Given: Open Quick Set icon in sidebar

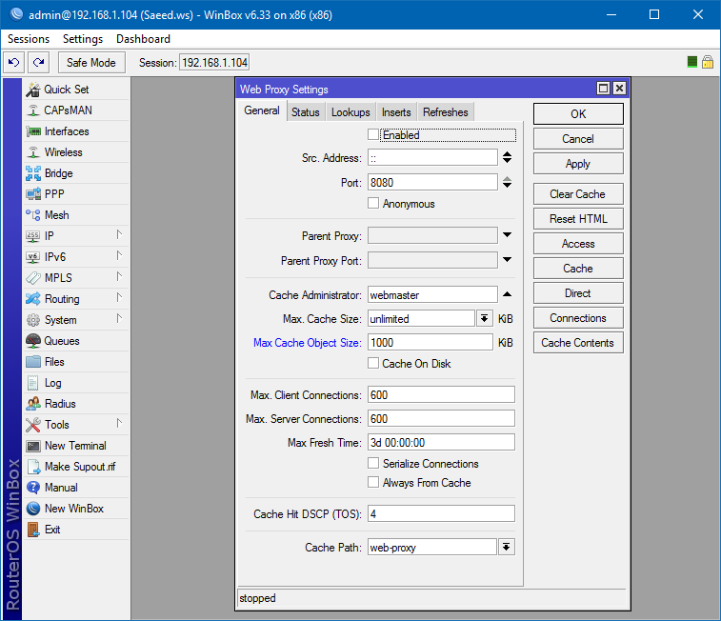Looking at the screenshot, I should tap(33, 90).
